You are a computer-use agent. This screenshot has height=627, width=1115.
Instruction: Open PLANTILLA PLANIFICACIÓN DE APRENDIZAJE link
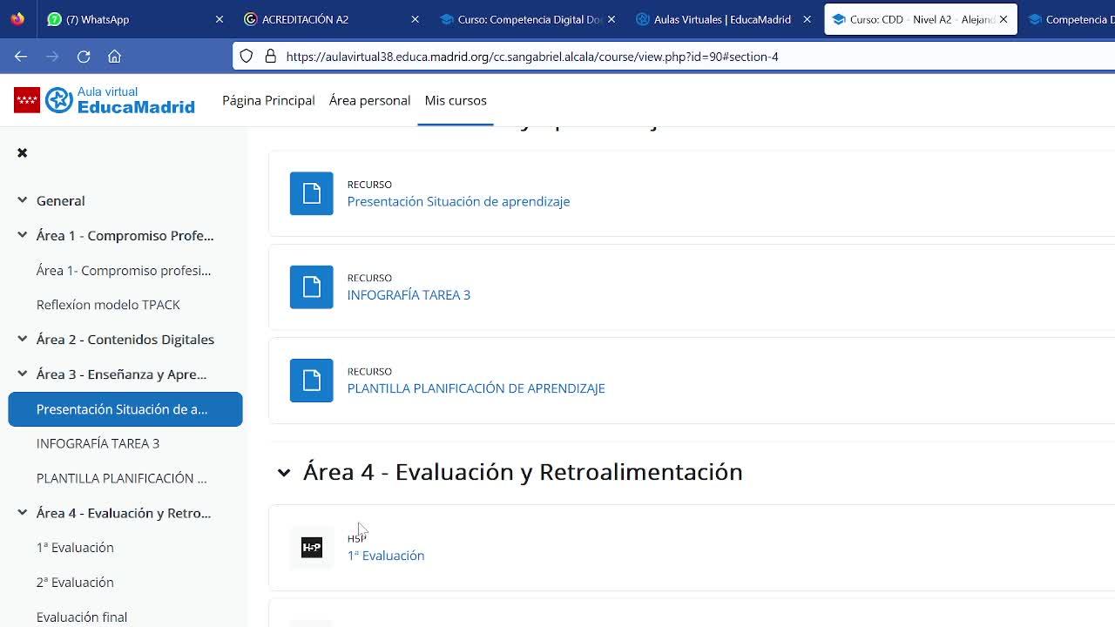coord(476,388)
